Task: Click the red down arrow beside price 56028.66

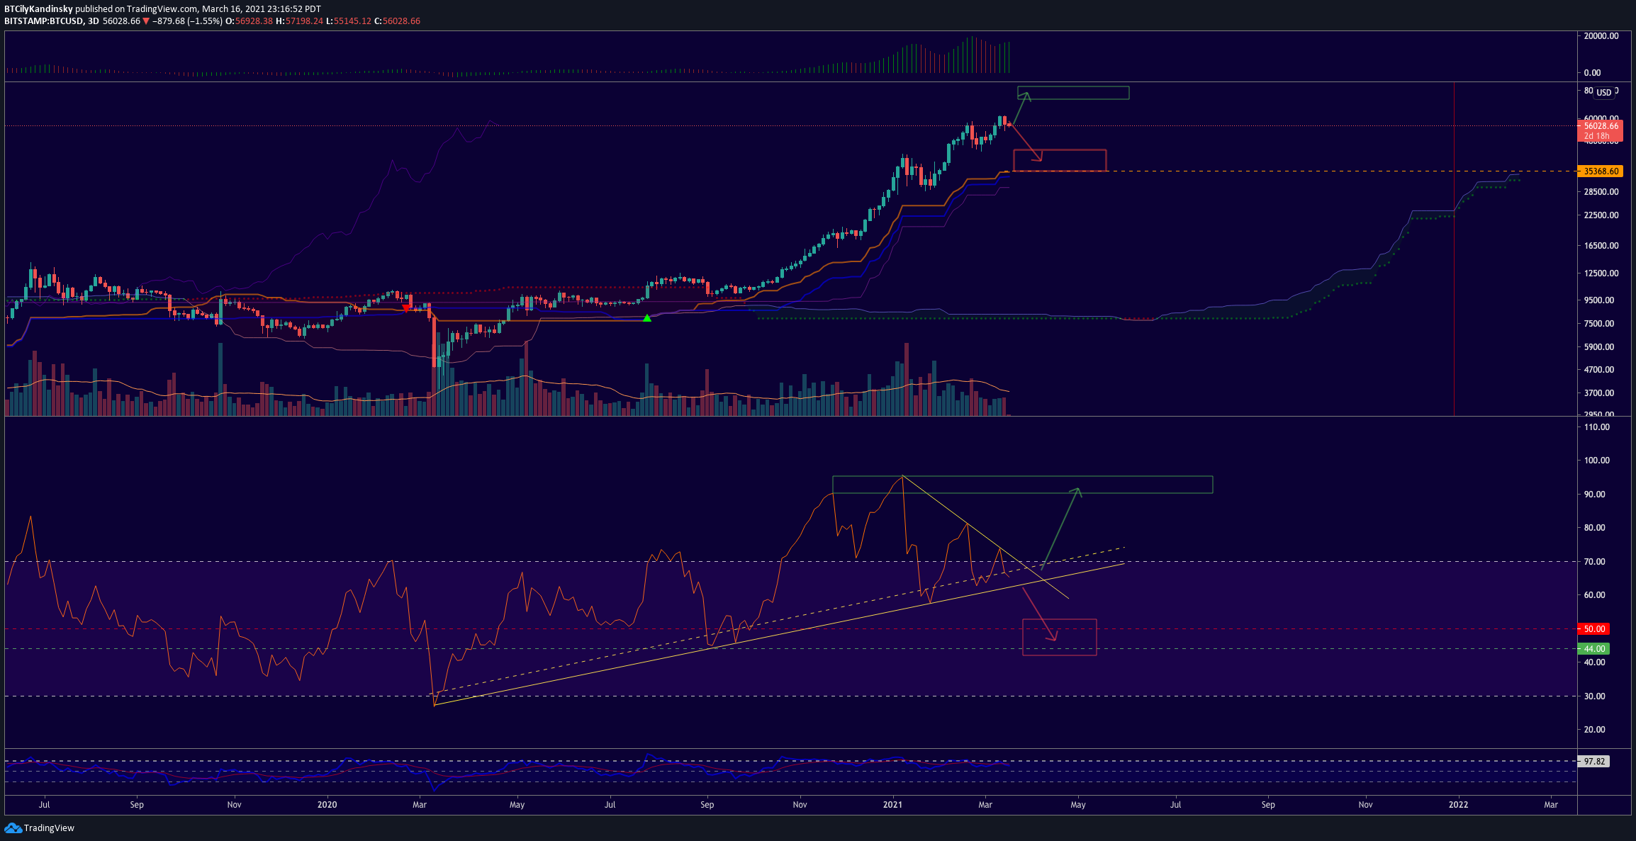Action: coord(146,21)
